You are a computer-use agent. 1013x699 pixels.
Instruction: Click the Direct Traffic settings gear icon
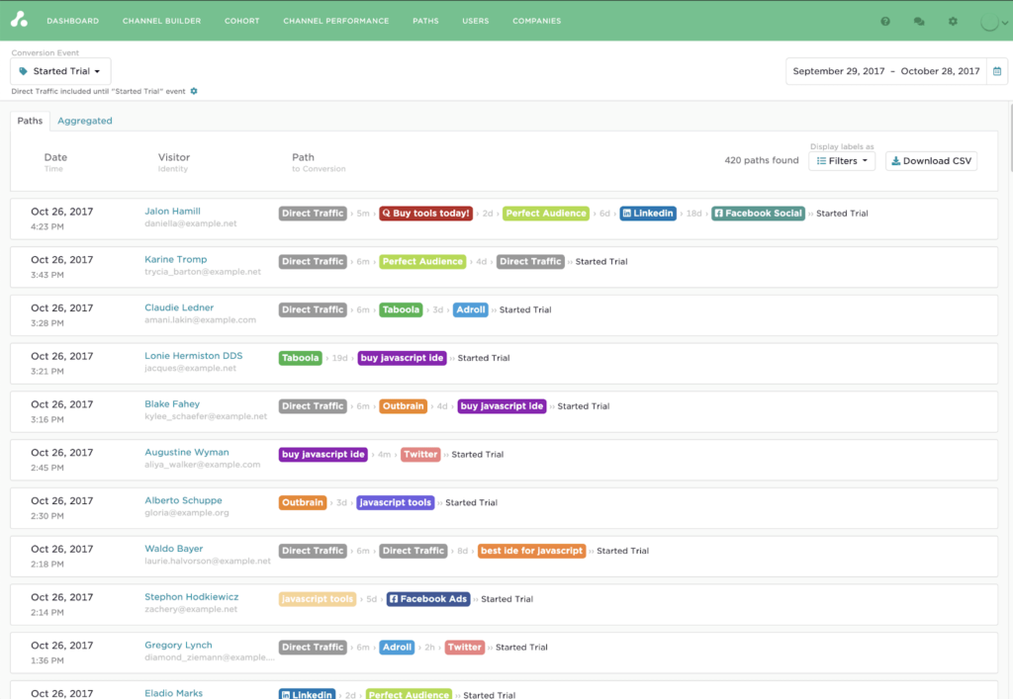(x=194, y=91)
